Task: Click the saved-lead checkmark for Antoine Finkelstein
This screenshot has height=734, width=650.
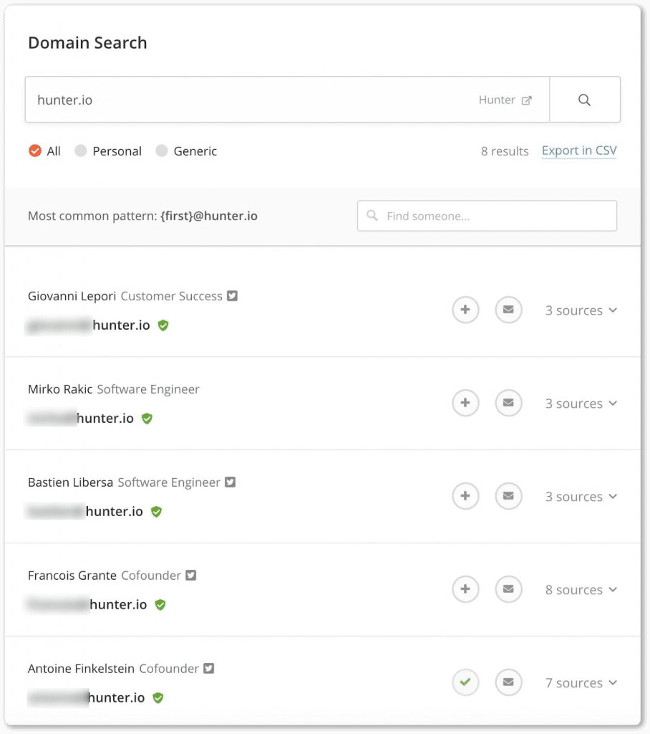Action: [465, 682]
